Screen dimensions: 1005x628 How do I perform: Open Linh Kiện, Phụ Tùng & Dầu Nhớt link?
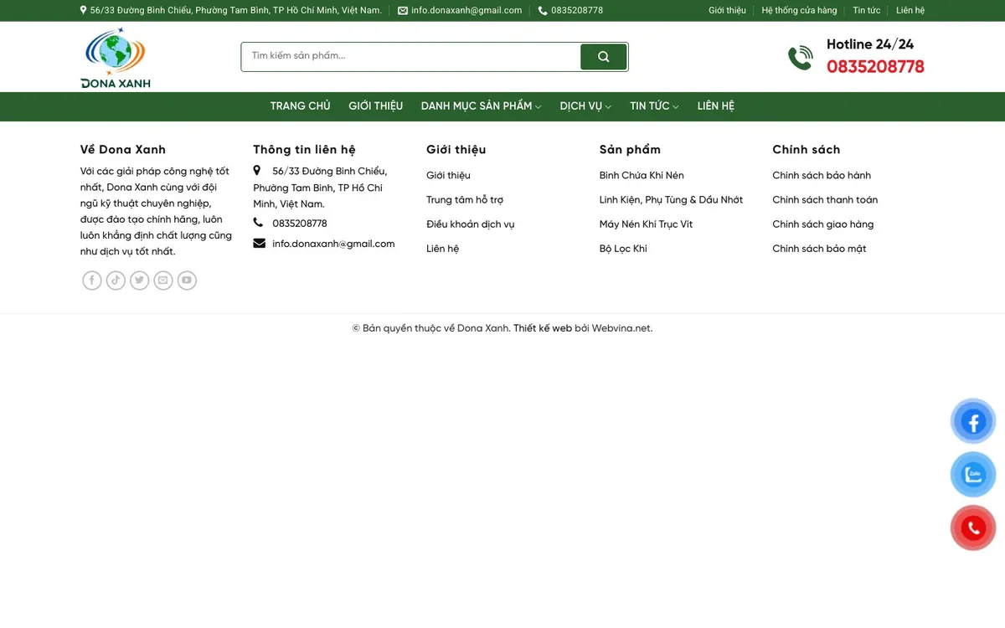tap(671, 200)
